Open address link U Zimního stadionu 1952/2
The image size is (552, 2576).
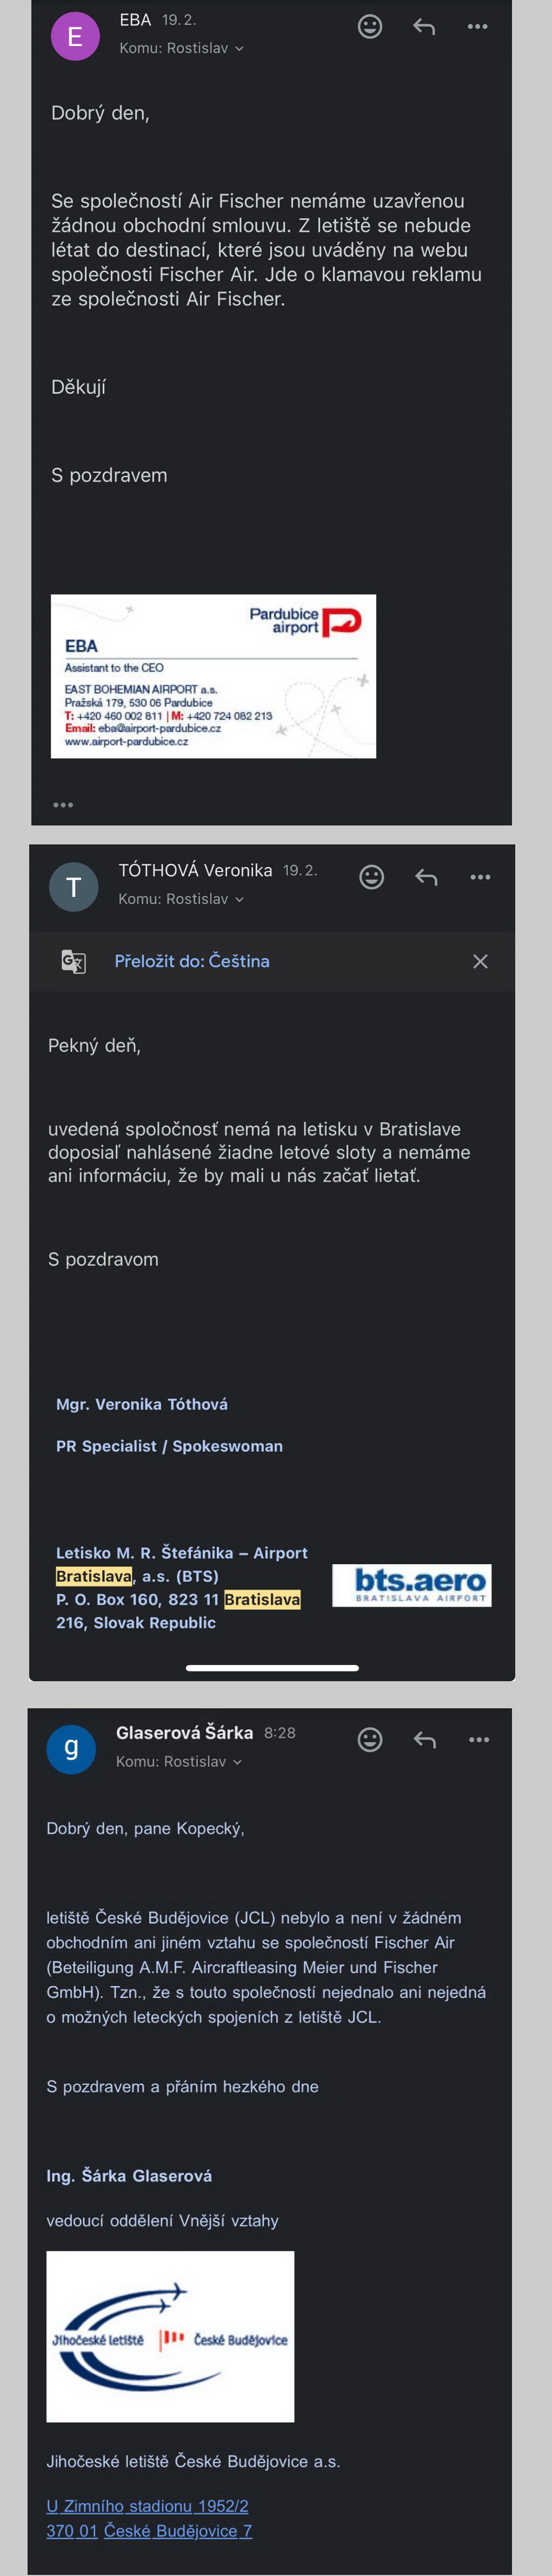coord(147,2505)
